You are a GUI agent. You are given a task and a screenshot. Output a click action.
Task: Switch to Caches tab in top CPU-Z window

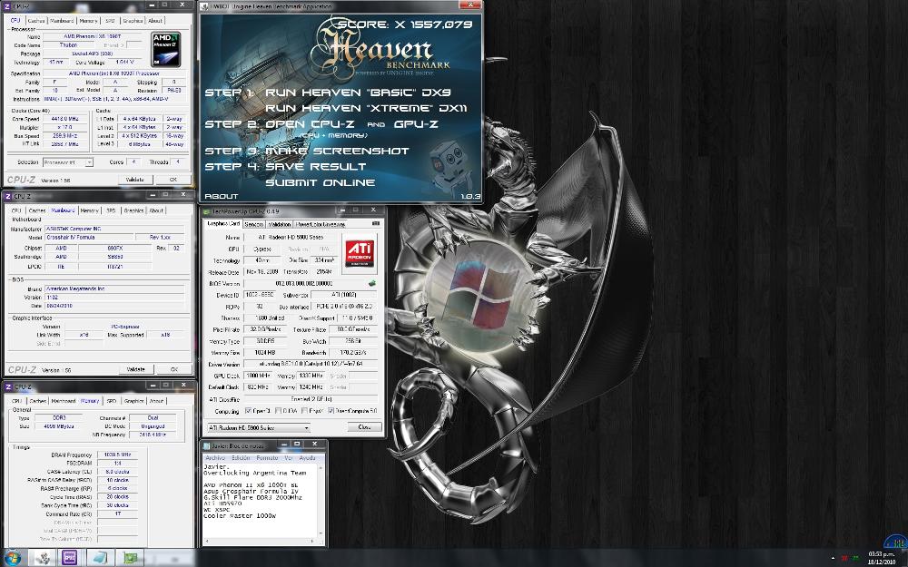click(36, 20)
